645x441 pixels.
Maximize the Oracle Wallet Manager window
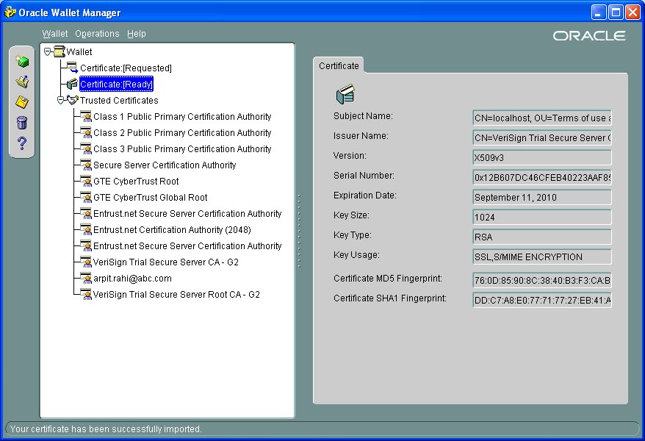tap(616, 12)
